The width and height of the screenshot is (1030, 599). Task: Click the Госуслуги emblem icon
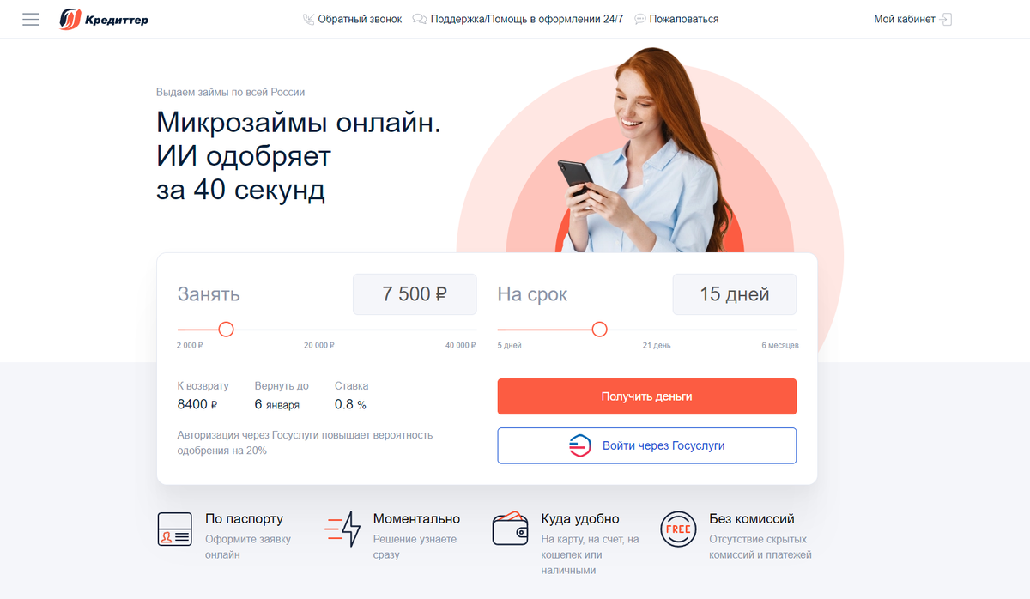click(x=580, y=445)
